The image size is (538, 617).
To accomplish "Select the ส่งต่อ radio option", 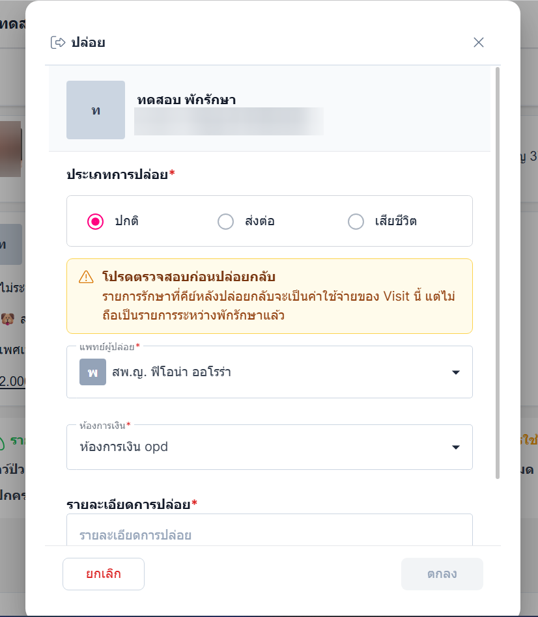I will pyautogui.click(x=225, y=221).
